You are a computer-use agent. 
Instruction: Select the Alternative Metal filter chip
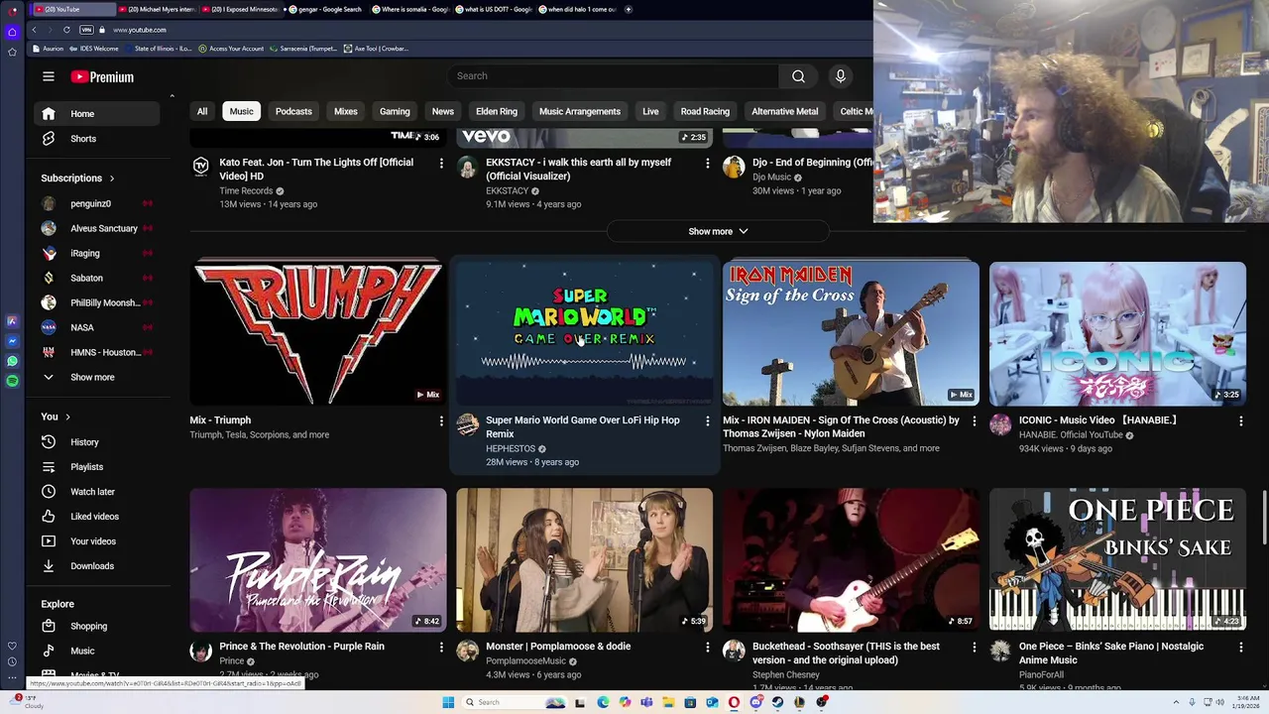785,111
